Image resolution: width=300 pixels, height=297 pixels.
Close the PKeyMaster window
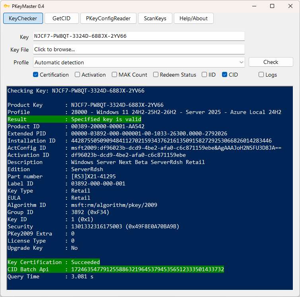[290, 6]
